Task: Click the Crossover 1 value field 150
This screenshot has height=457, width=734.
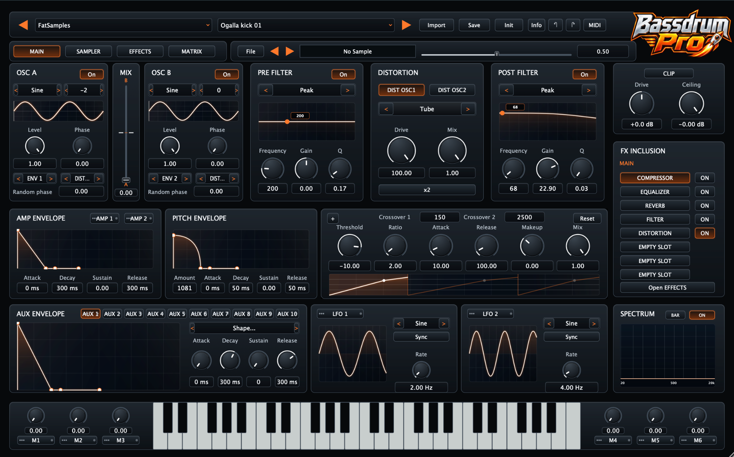Action: [440, 217]
